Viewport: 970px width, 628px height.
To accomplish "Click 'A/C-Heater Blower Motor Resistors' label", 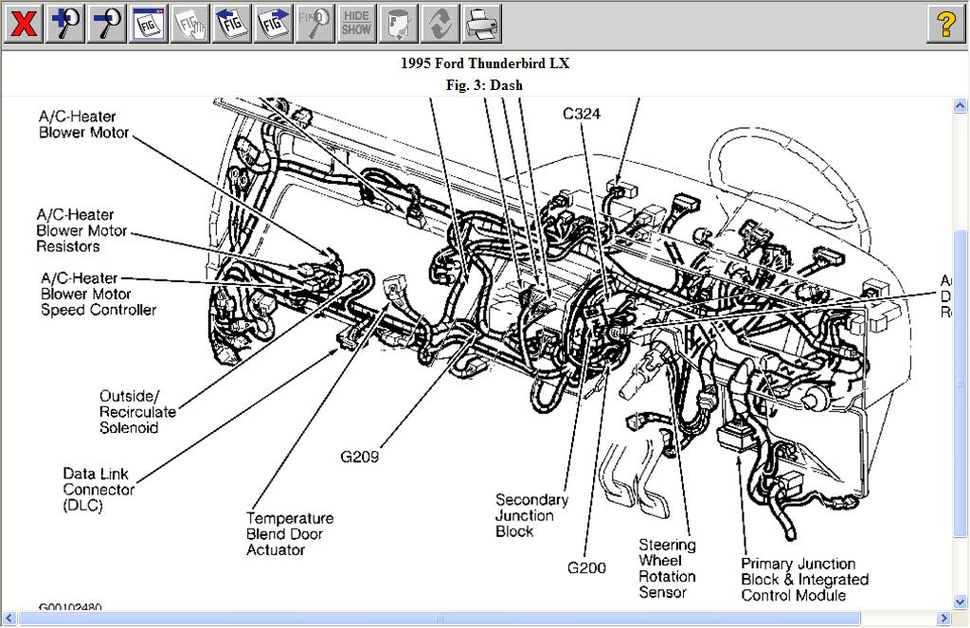I will pos(81,231).
